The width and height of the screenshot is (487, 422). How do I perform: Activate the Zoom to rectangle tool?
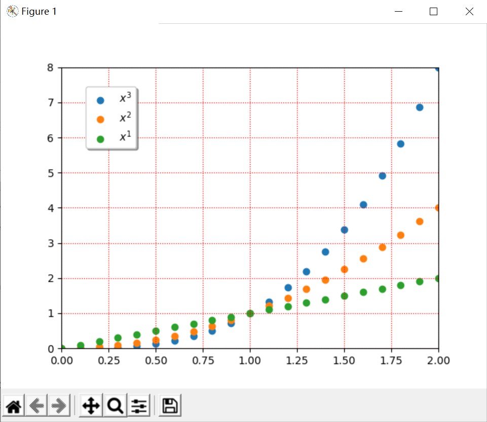115,405
